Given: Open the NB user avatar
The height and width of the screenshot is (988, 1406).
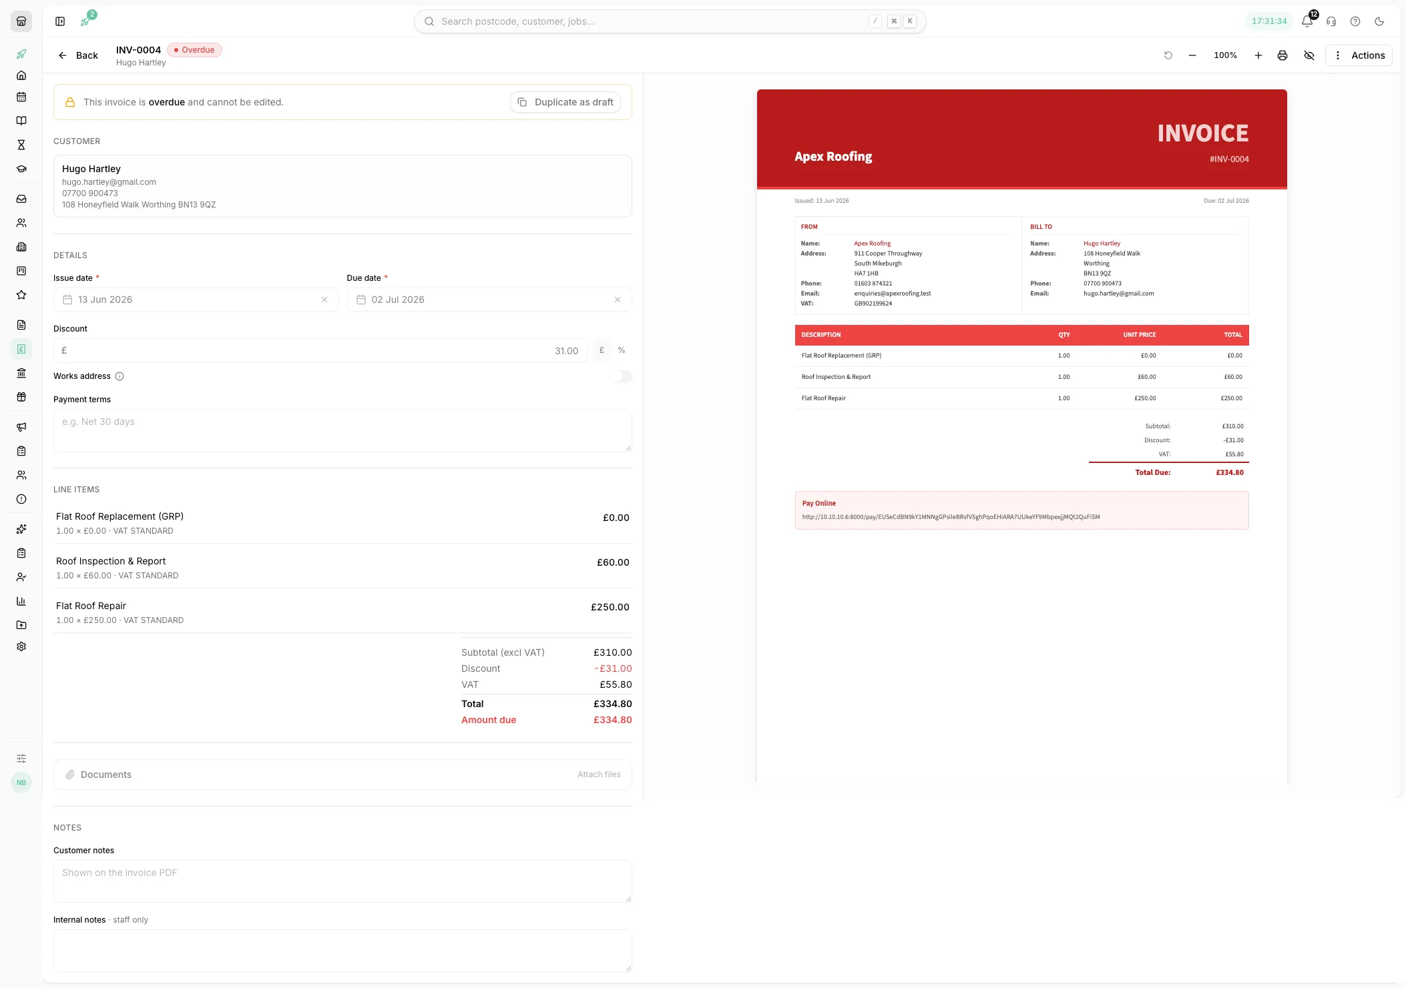Looking at the screenshot, I should coord(21,783).
